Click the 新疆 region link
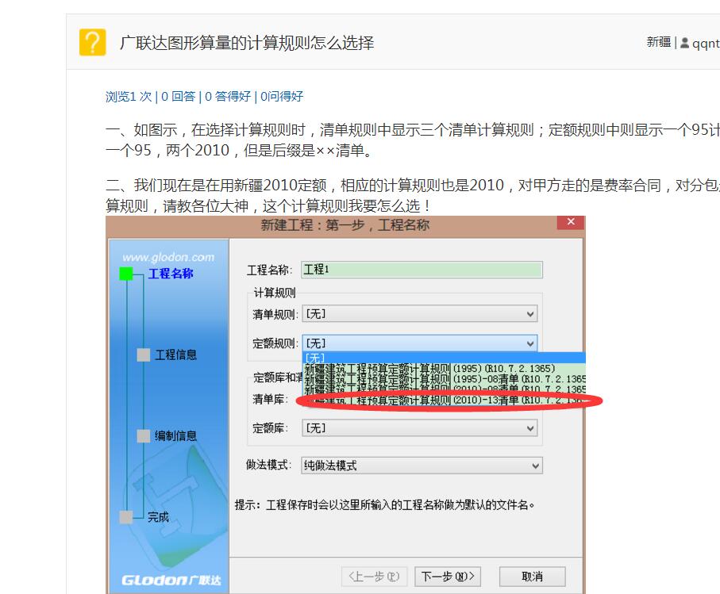Viewport: 720px width, 594px height. coord(659,42)
